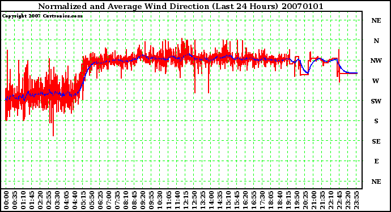Screen dimensions: 391x212
Task: Select the 21:35 time label
Action: (x=322, y=200)
